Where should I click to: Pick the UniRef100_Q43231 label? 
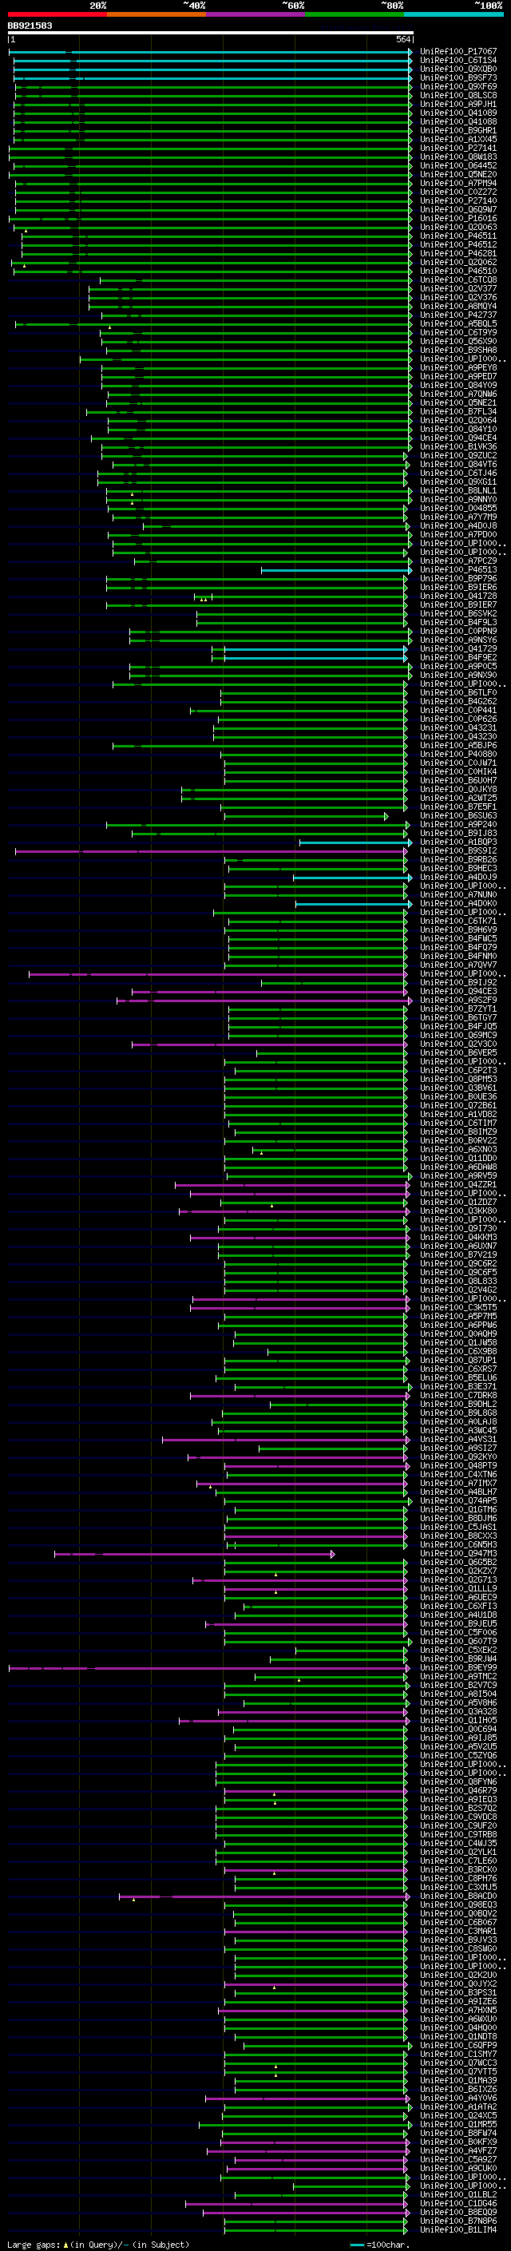tap(458, 728)
